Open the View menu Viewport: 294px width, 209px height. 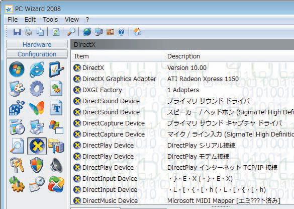[72, 19]
